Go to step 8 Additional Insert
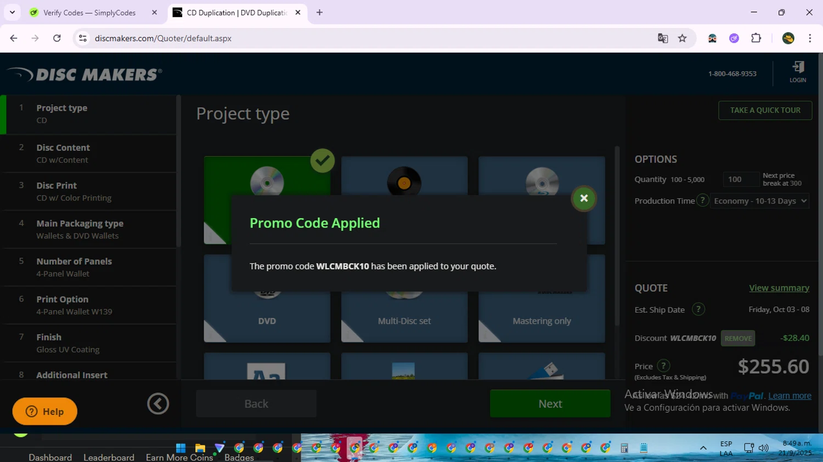Image resolution: width=823 pixels, height=462 pixels. [88, 371]
